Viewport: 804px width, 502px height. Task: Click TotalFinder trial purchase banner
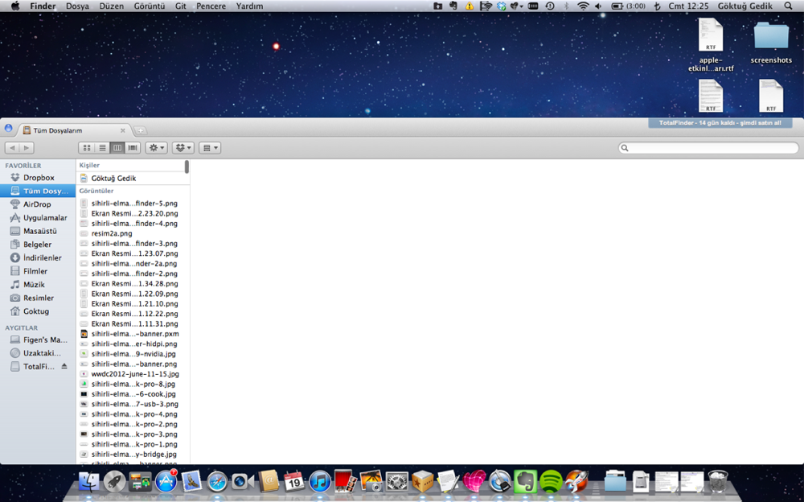(x=720, y=123)
